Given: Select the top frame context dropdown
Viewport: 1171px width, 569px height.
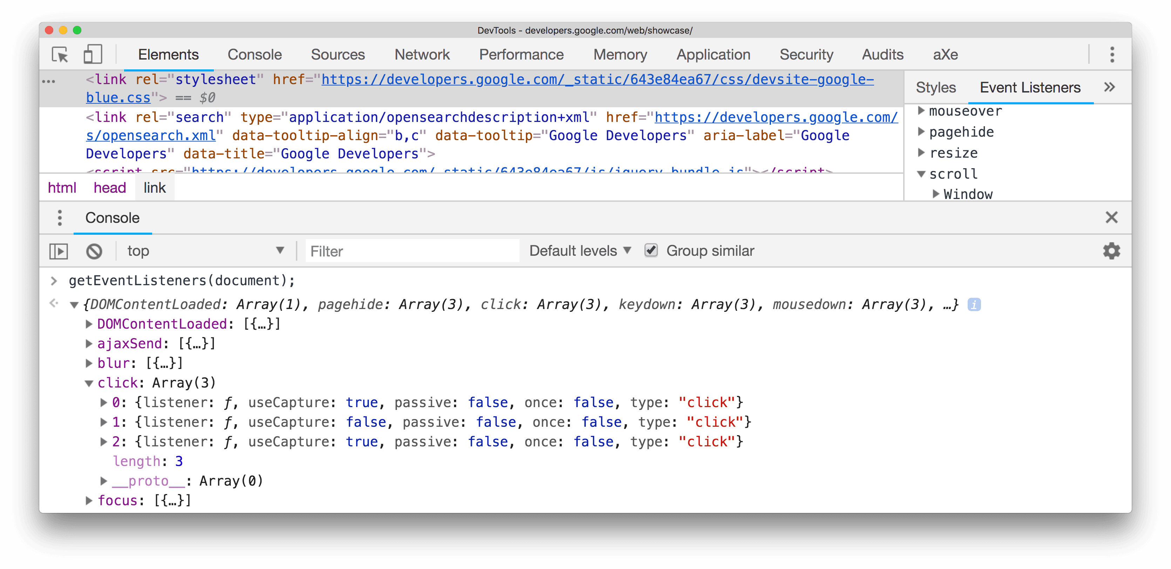Looking at the screenshot, I should click(205, 250).
